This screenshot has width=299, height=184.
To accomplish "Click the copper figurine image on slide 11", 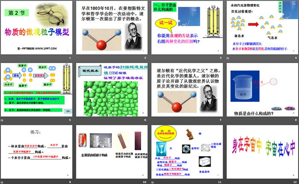I will pos(189,134).
